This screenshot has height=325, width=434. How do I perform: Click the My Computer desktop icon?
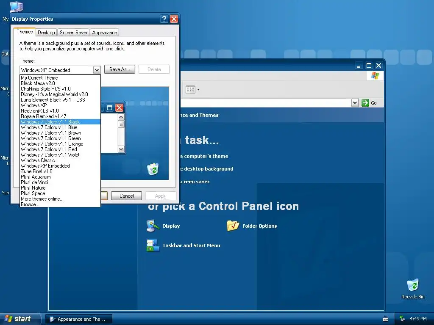[x=16, y=7]
